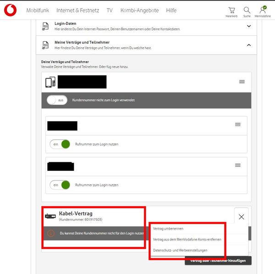
Task: Open the Mobilfunk navigation menu
Action: pos(38,11)
